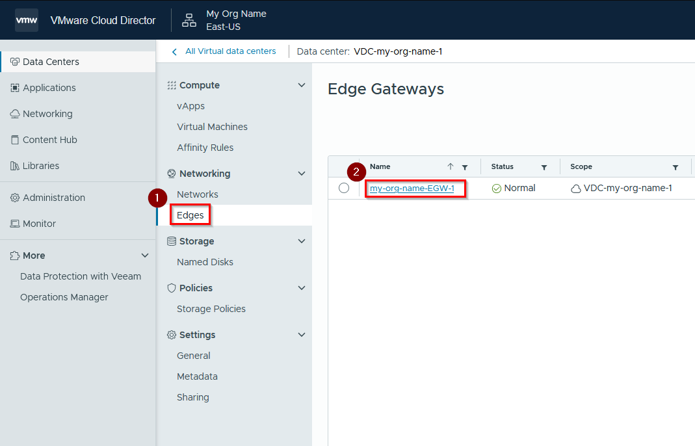The width and height of the screenshot is (695, 446).
Task: Select Named Disks under Storage
Action: point(205,262)
